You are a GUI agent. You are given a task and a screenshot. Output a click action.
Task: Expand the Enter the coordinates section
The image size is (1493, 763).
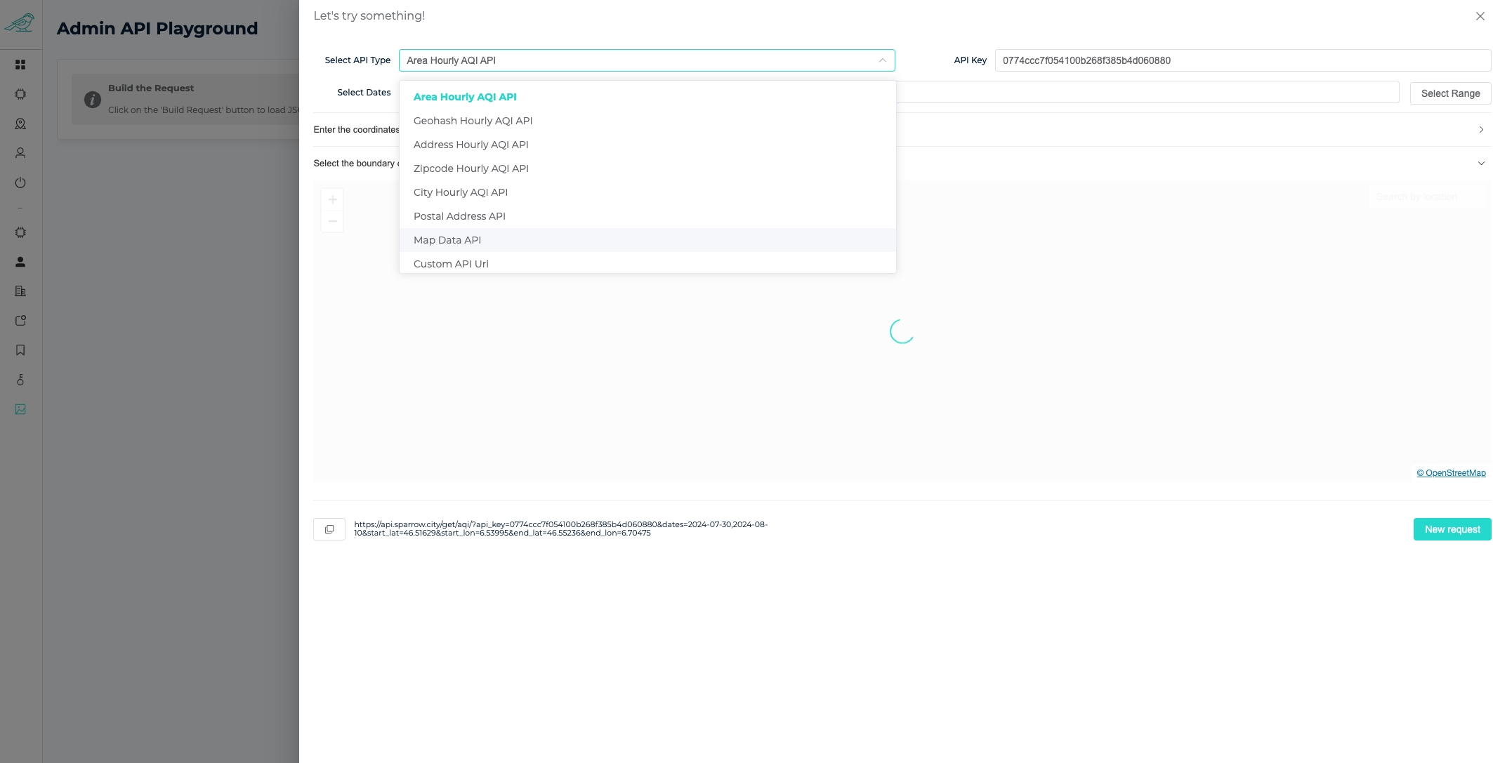click(x=1481, y=130)
